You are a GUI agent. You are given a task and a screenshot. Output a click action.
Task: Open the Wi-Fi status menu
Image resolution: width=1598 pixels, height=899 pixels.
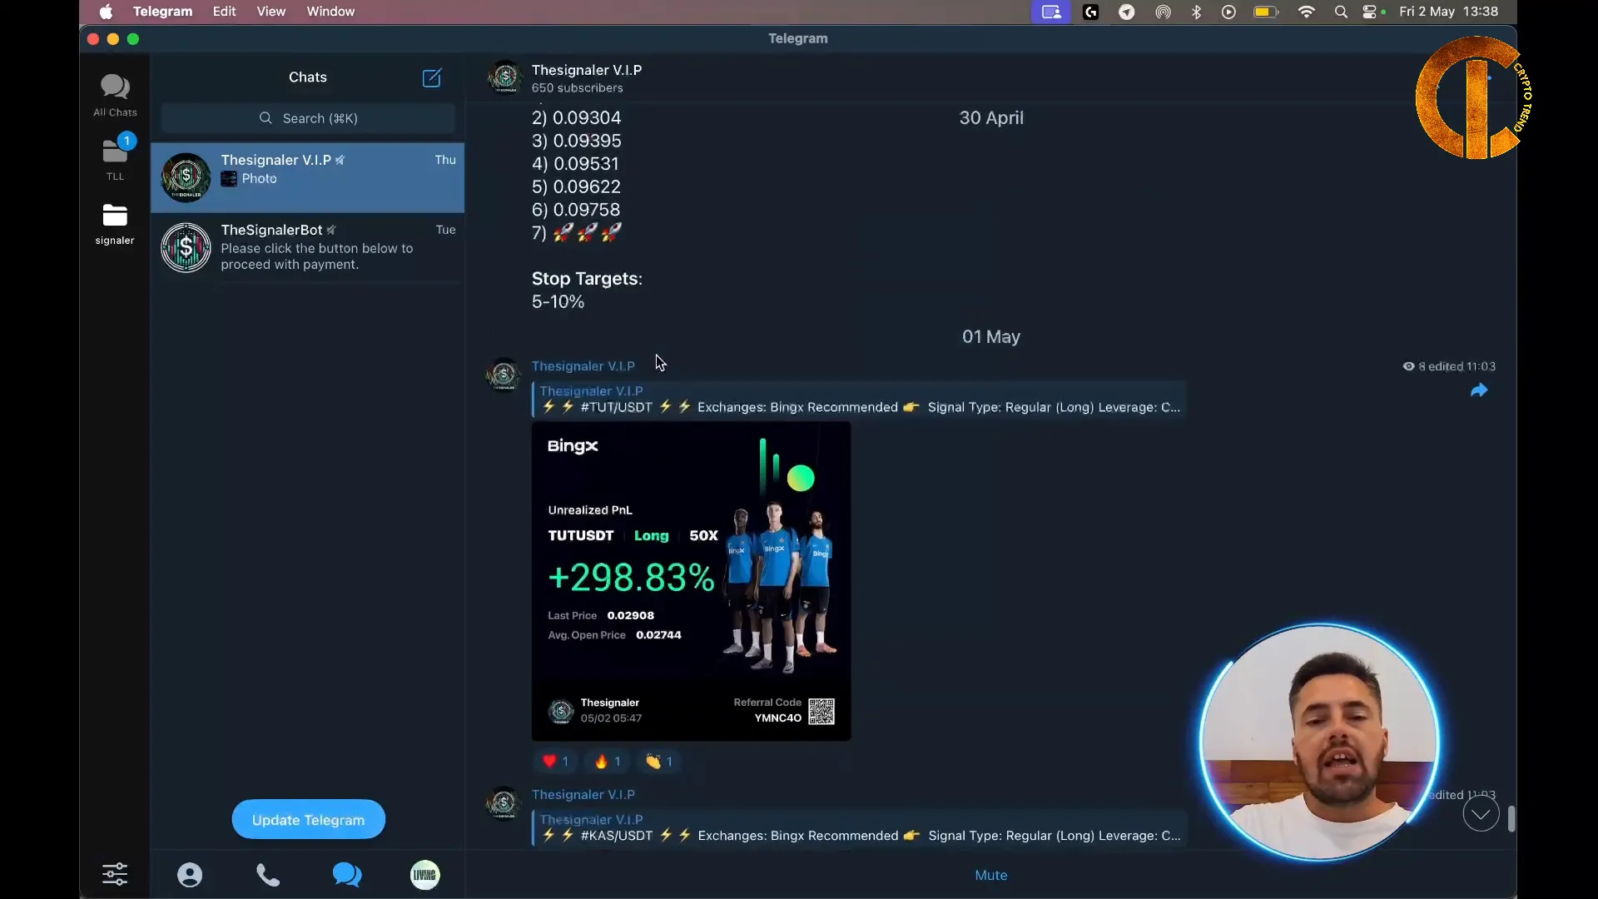click(1307, 12)
